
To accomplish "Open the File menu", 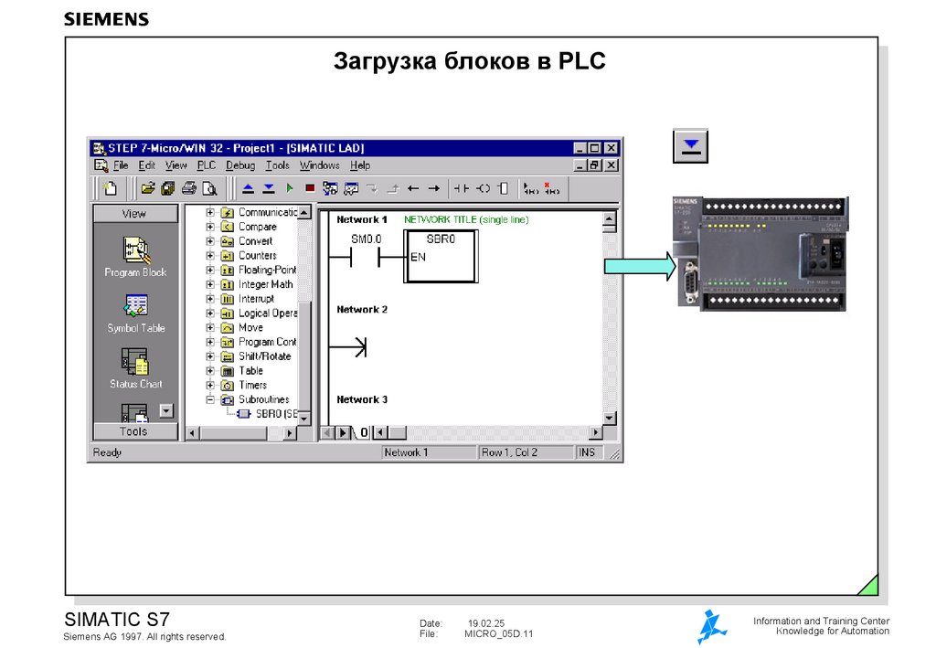I will pos(121,165).
